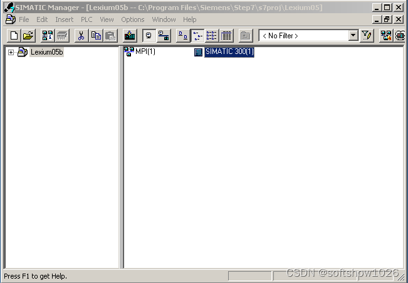Open Configure Network toolbar icon
The width and height of the screenshot is (408, 283).
[x=386, y=36]
